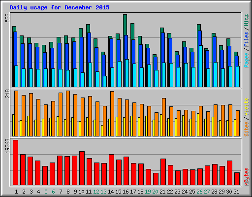Click the title 'Daily usage for December 2015'
Screen dimensions: 252x197
[60, 7]
